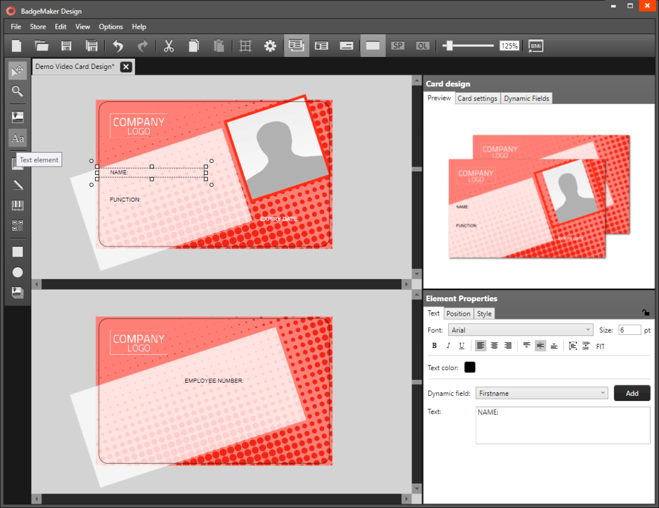659x508 pixels.
Task: Open the Dynamic field dropdown showing Firstname
Action: pyautogui.click(x=541, y=393)
